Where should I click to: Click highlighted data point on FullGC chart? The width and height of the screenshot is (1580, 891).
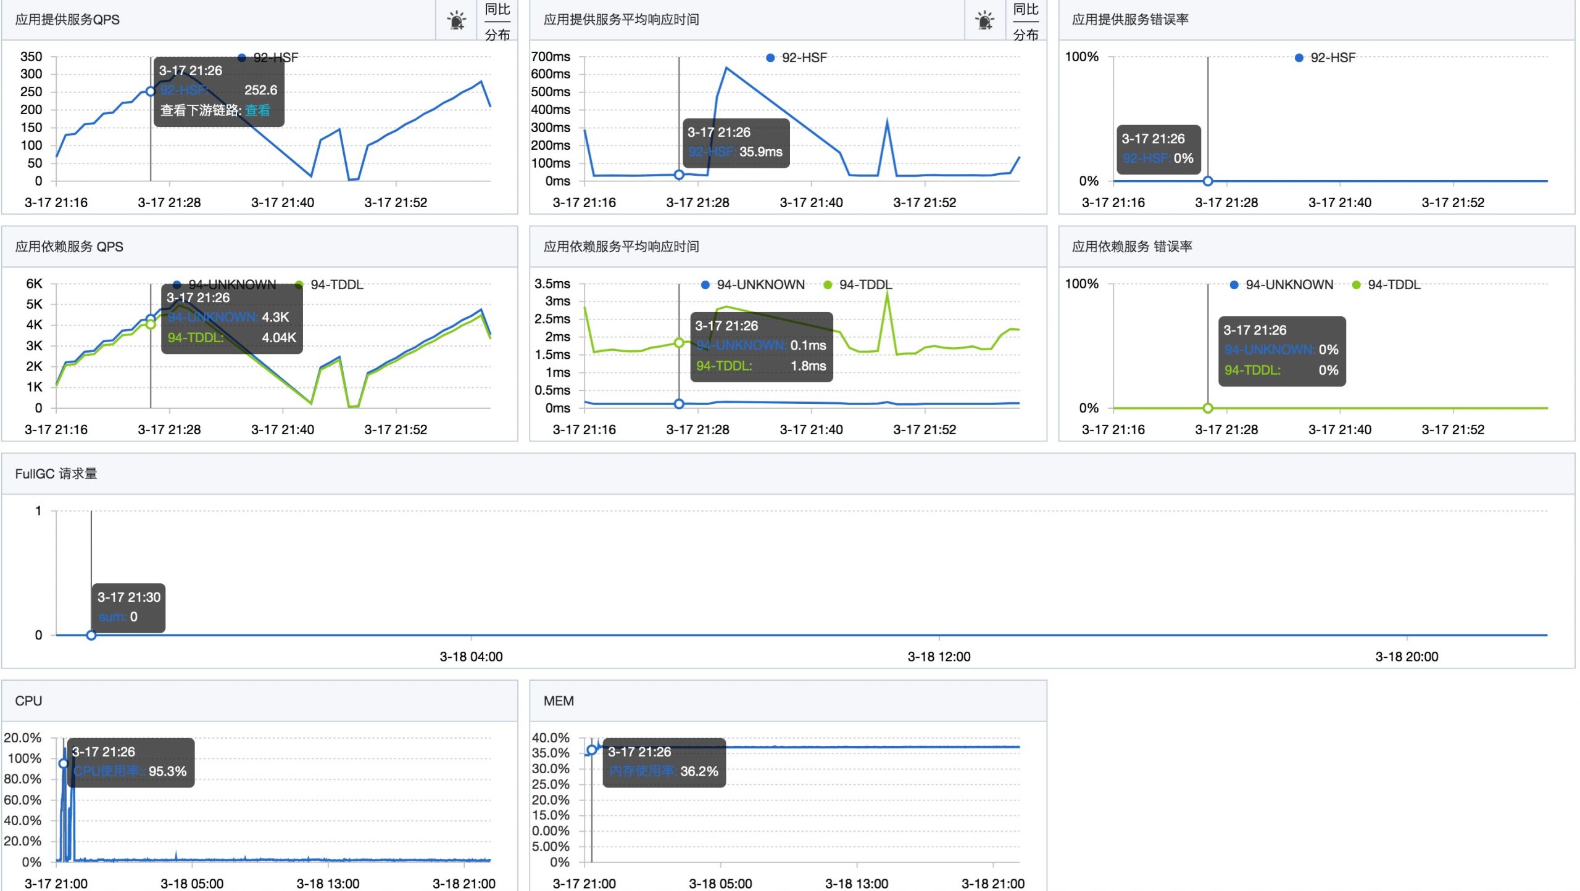91,636
